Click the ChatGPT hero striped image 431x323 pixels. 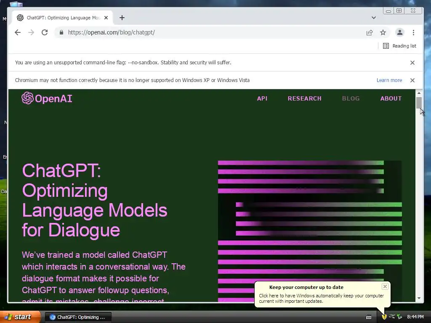pos(310,231)
